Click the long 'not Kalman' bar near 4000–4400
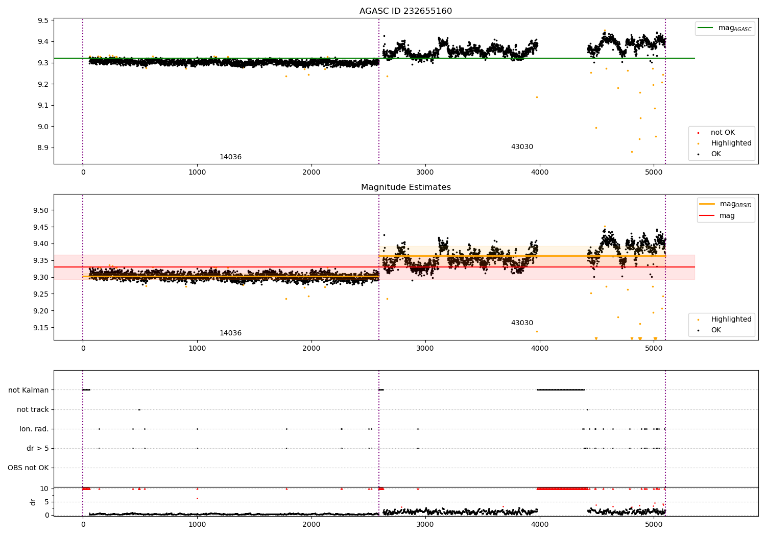 pos(561,390)
